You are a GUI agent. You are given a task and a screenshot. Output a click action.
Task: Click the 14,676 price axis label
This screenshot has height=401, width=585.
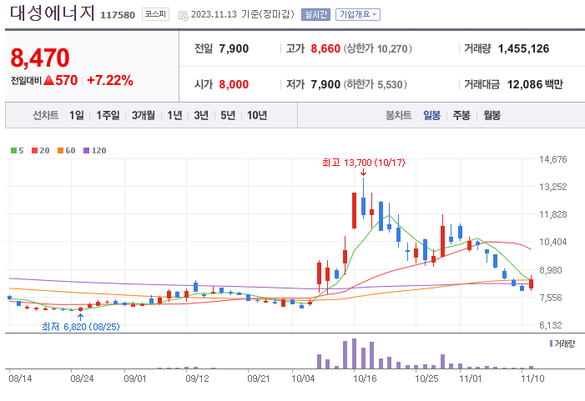tap(553, 159)
